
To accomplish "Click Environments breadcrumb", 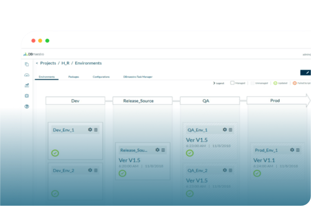I will tap(88, 63).
